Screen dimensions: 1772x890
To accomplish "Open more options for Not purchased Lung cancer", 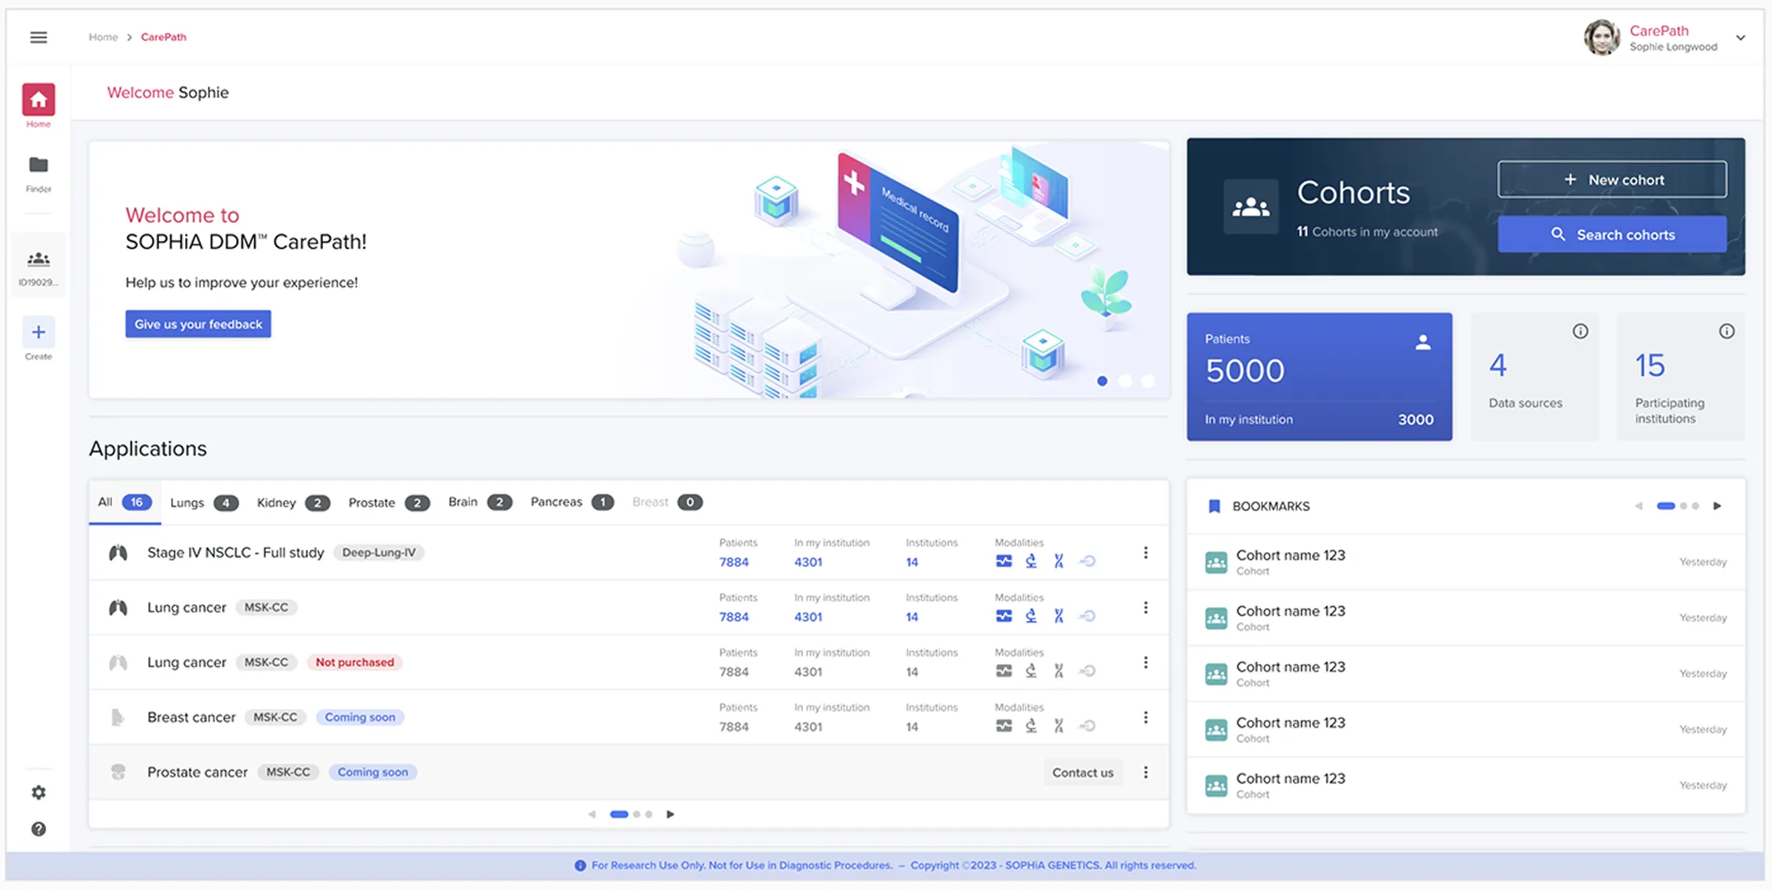I will tap(1146, 663).
